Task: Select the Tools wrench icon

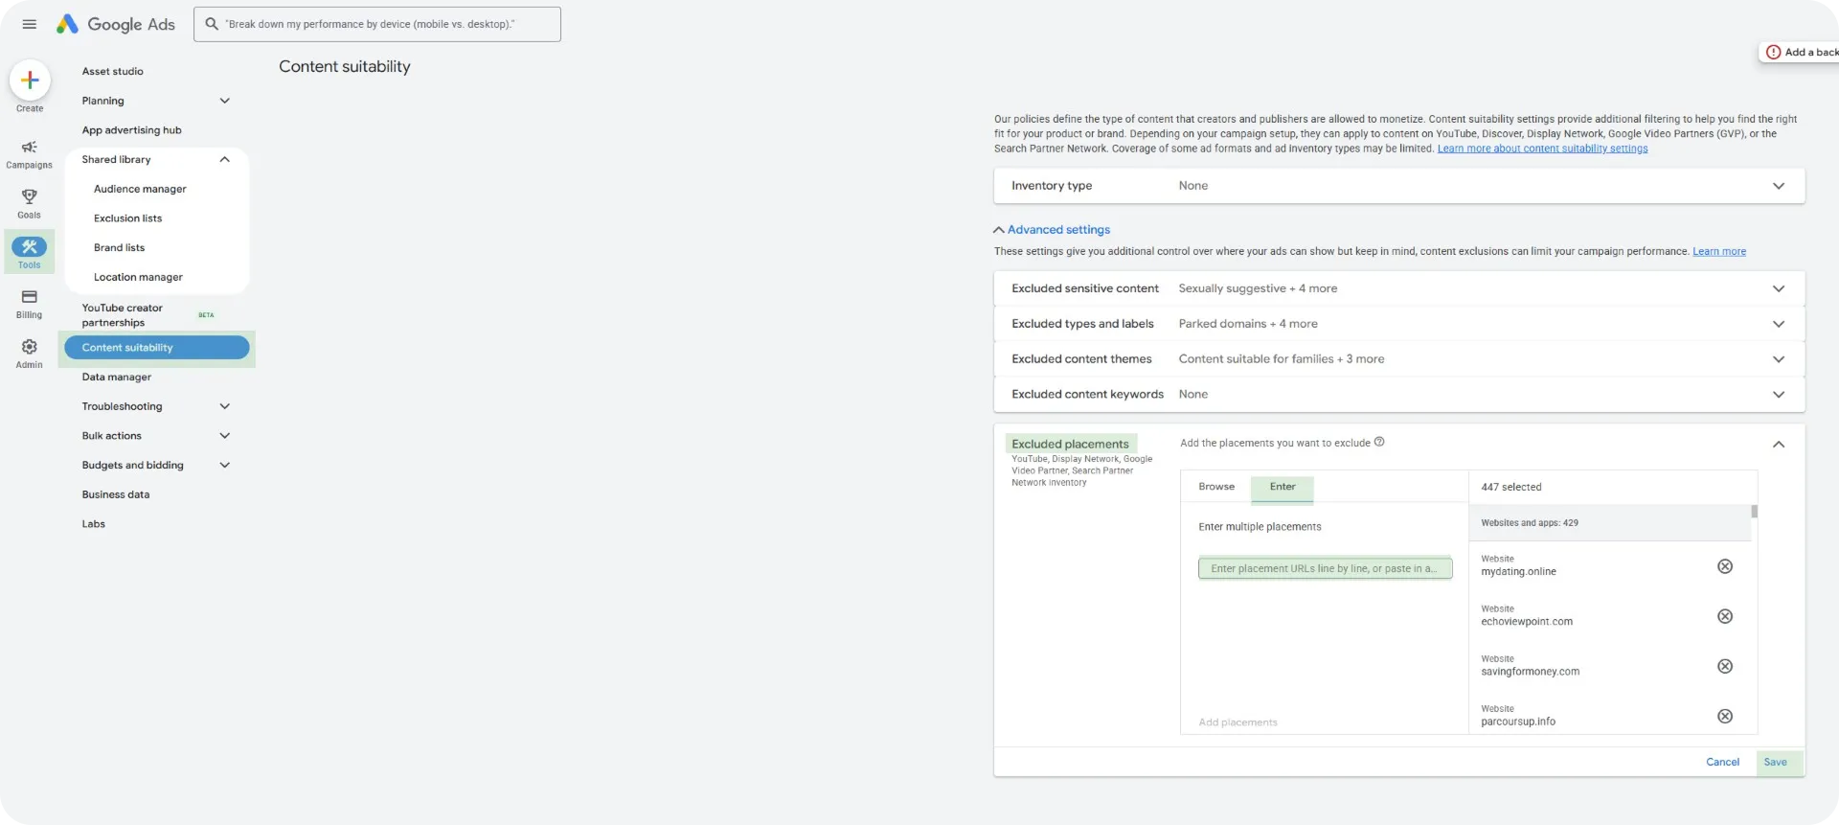Action: point(30,246)
